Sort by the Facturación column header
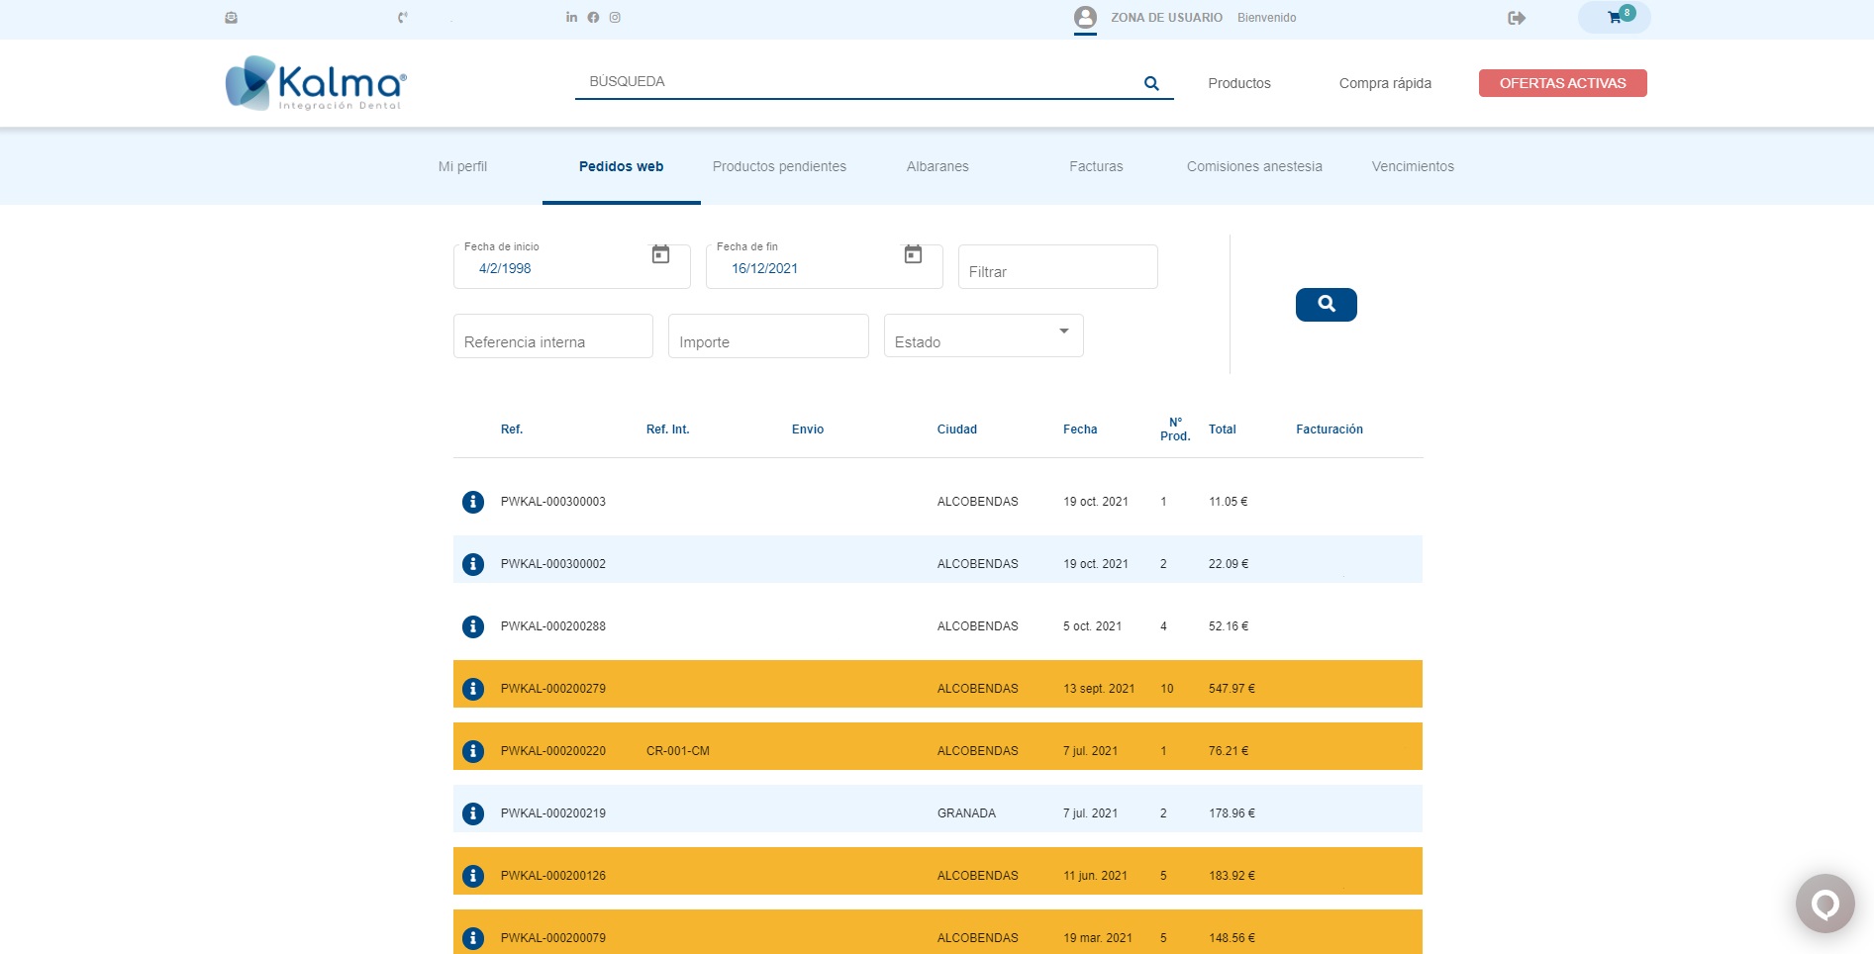Image resolution: width=1874 pixels, height=954 pixels. pyautogui.click(x=1330, y=429)
